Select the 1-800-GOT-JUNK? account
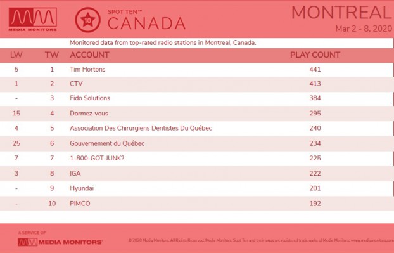Viewport: 394px width, 253px height. [97, 158]
